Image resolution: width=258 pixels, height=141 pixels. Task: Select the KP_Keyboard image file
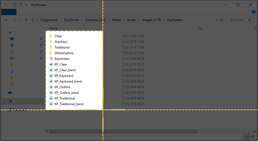click(61, 76)
